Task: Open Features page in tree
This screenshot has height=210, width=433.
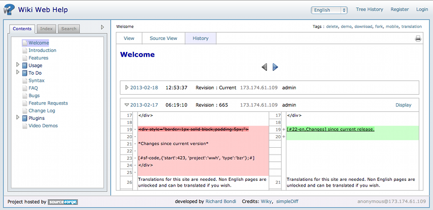Action: point(38,58)
